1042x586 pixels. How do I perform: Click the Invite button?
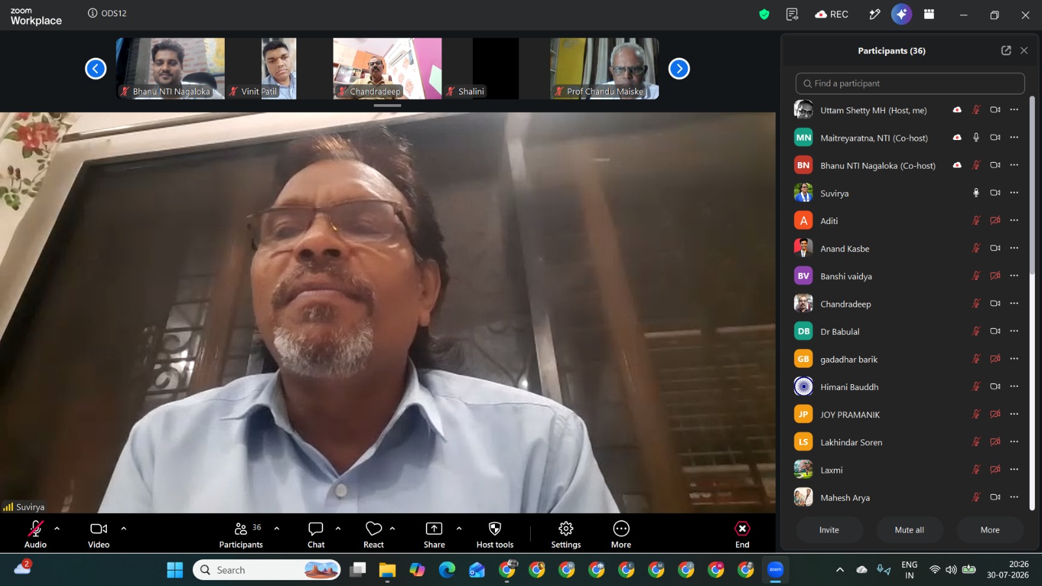point(829,530)
